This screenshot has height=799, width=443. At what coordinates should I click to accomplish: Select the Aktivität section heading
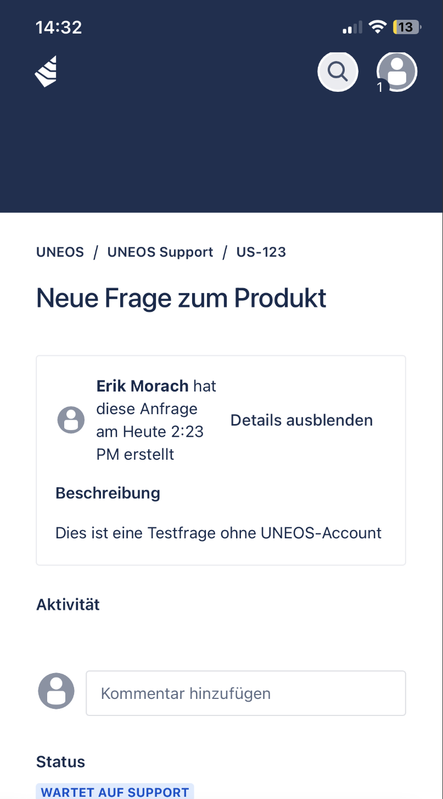tap(68, 604)
